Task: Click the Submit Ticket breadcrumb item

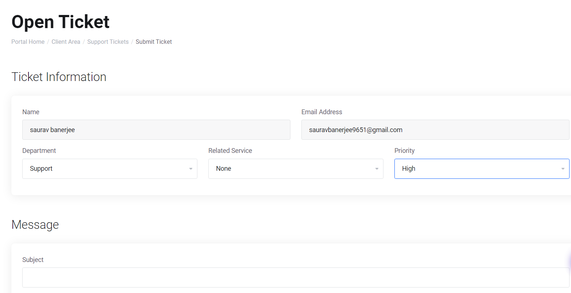Action: tap(154, 42)
